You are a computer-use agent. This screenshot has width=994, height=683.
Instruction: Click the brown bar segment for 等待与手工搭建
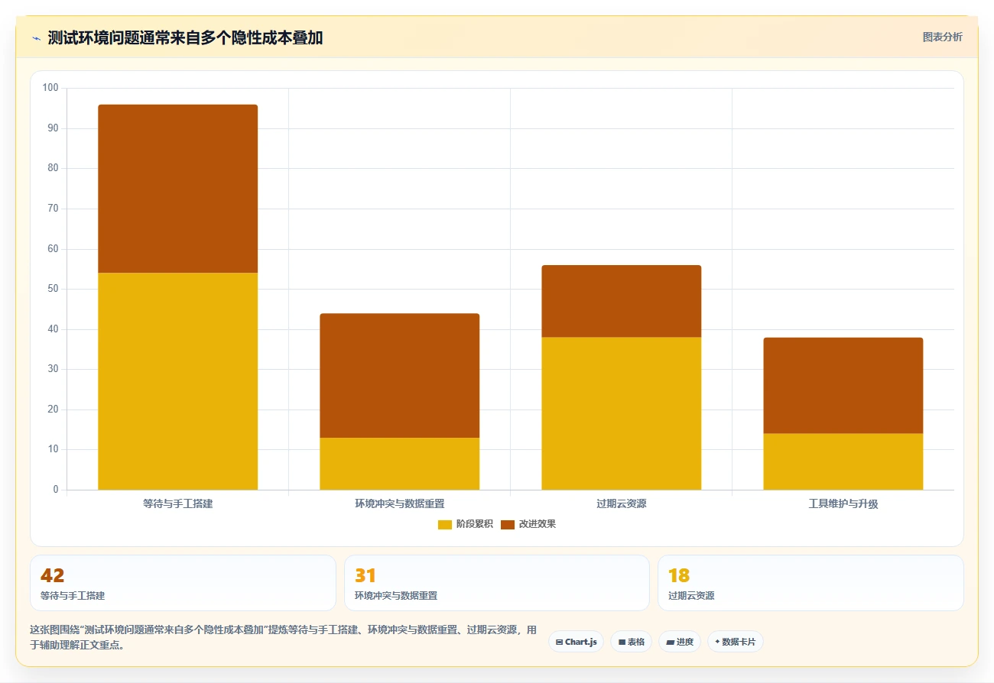point(178,189)
